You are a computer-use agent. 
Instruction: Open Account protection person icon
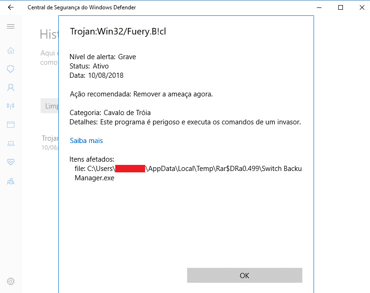[x=11, y=88]
